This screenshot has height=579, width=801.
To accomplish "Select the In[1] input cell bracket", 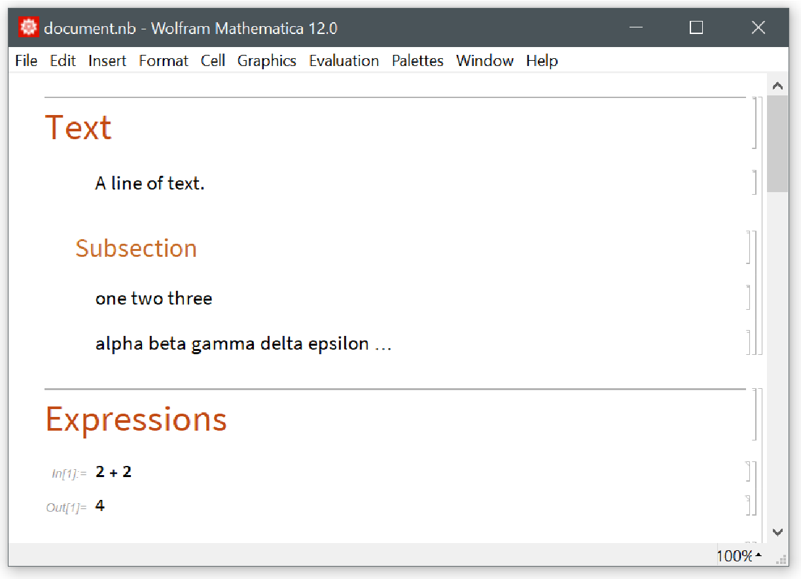I will coord(748,471).
